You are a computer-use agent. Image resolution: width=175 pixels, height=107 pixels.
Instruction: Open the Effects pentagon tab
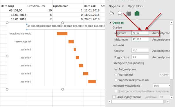coord(120,13)
